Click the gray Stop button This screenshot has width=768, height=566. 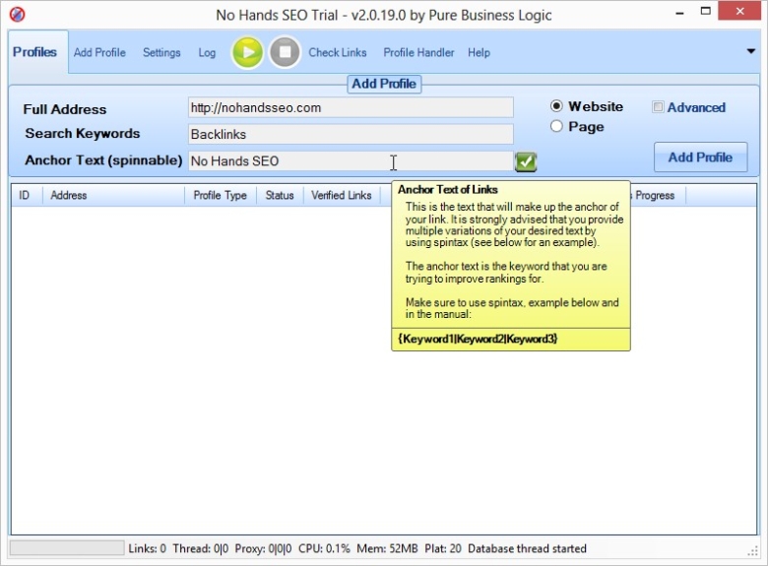pyautogui.click(x=285, y=52)
